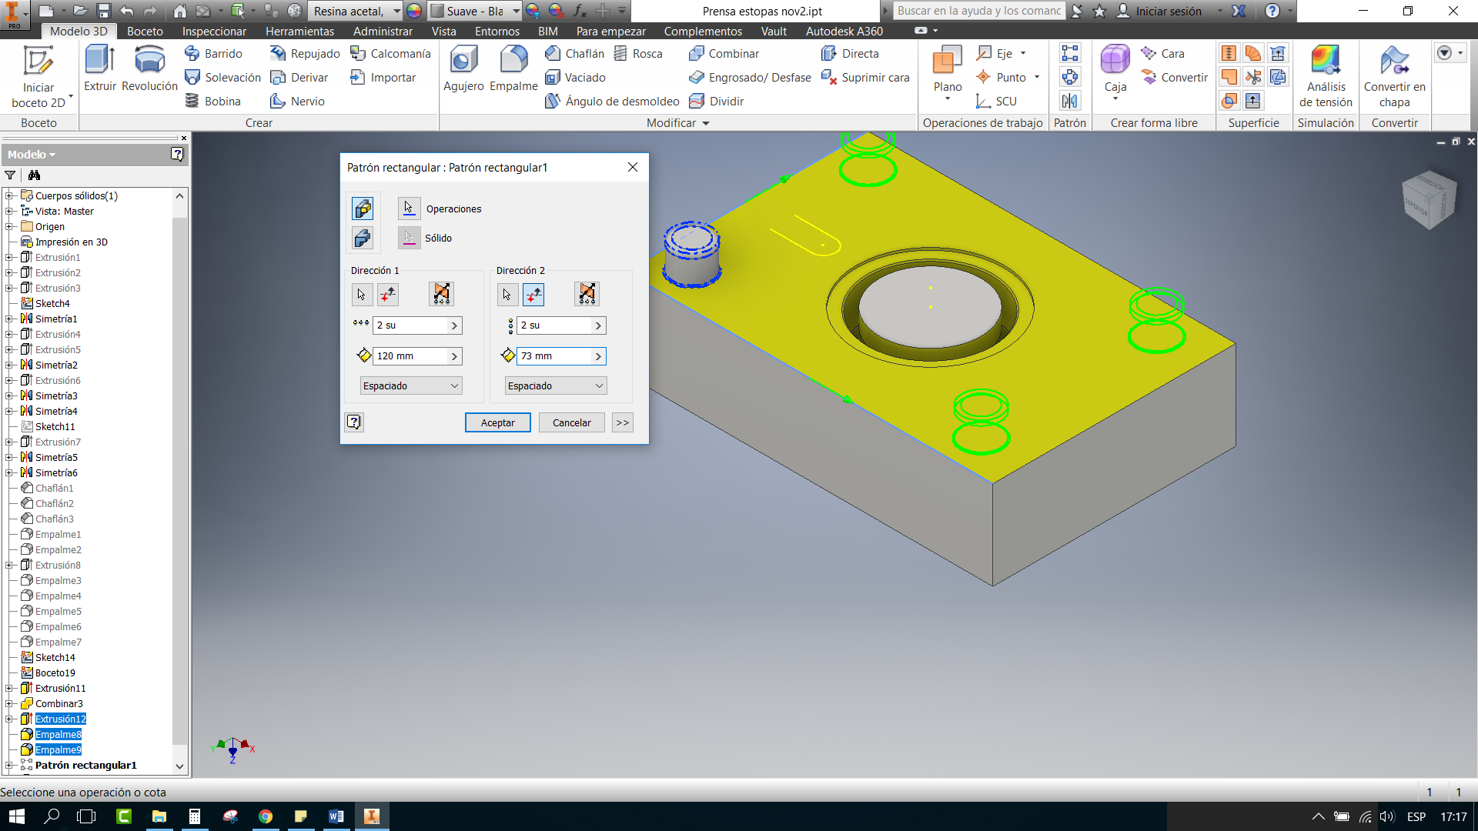Click the 120 mm spacing field

point(410,356)
